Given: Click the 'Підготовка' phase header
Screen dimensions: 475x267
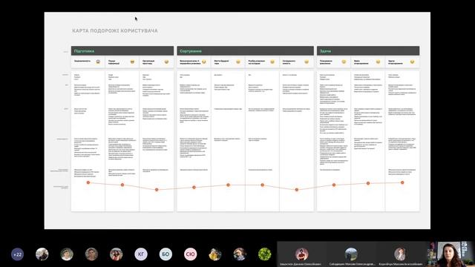Looking at the screenshot, I should click(x=122, y=51).
